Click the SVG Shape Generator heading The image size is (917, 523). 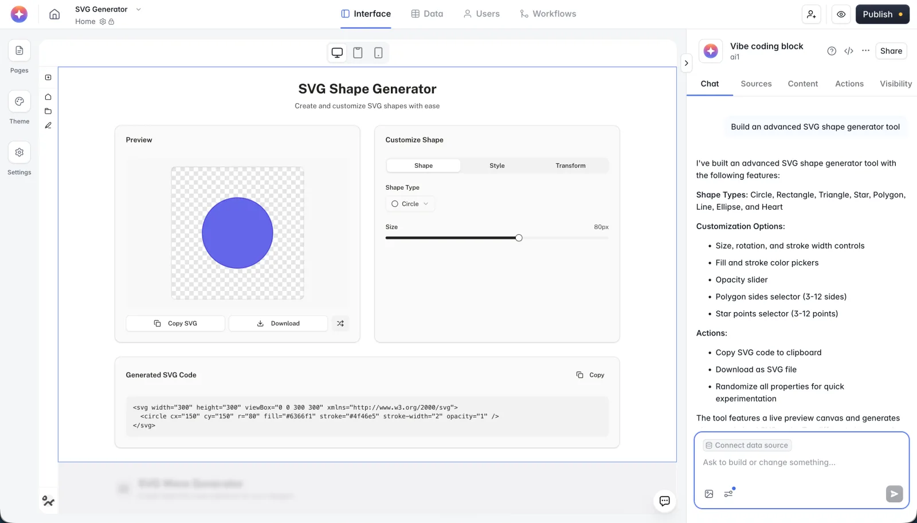367,89
